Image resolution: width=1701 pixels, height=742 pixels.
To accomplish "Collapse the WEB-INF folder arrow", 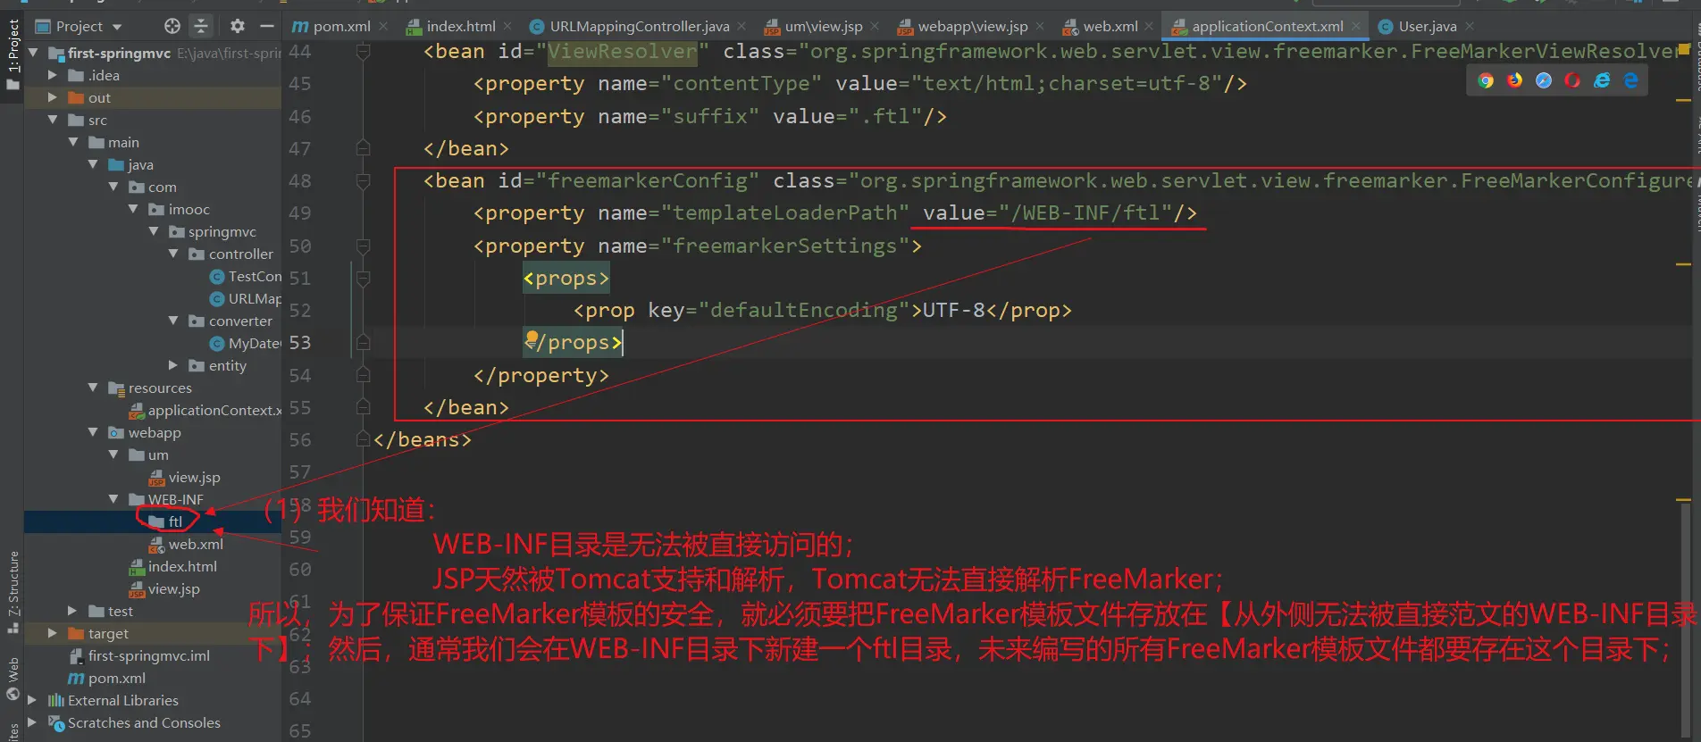I will tap(113, 499).
